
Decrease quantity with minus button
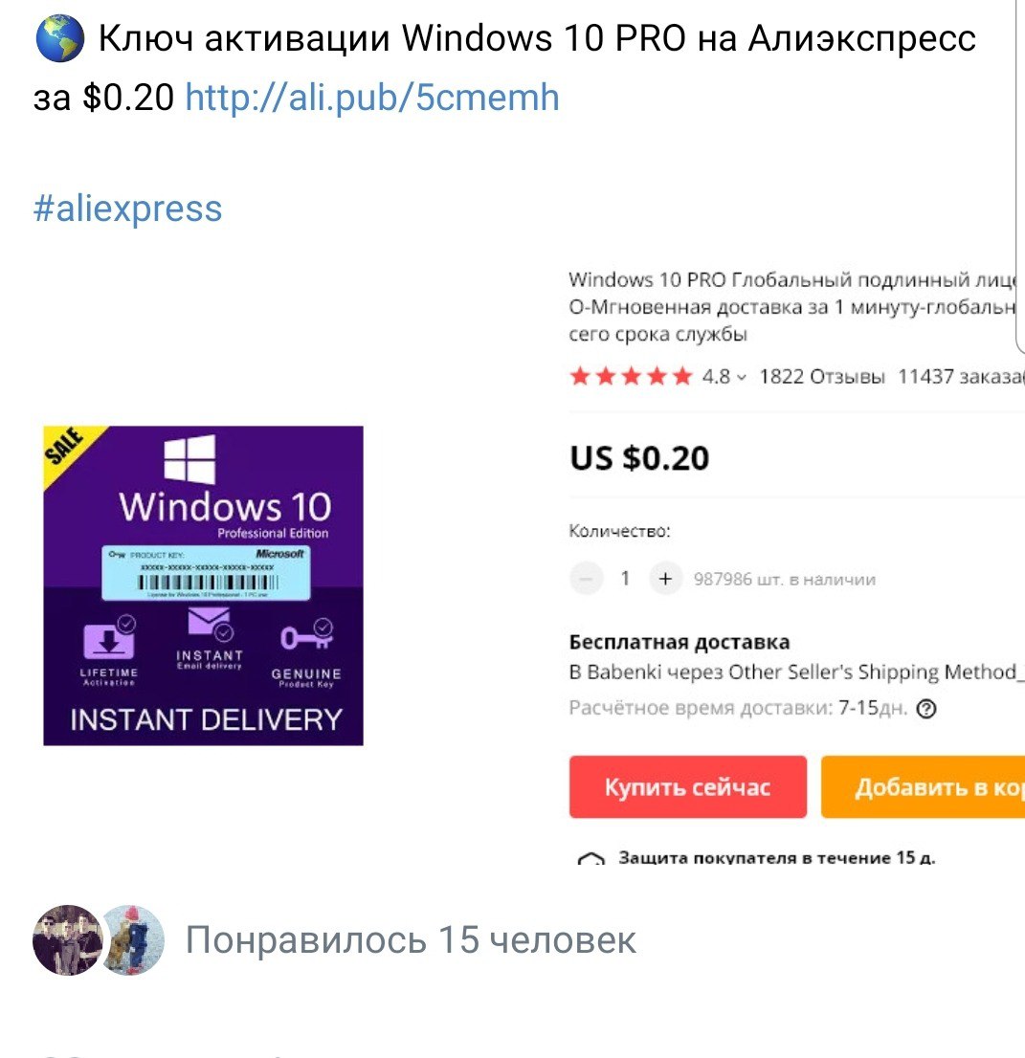click(586, 579)
